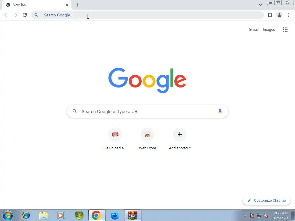Expand the tab search chevron

pos(260,5)
